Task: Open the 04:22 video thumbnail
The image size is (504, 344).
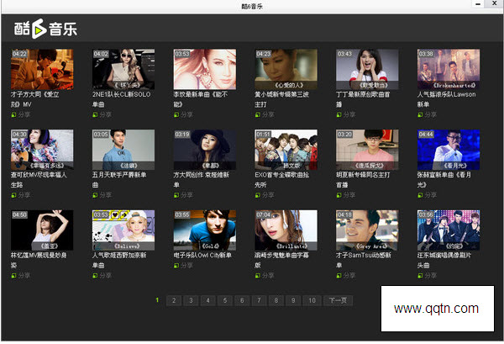Action: point(42,69)
